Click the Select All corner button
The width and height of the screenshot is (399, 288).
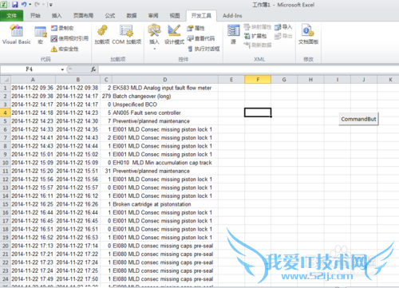coord(6,80)
